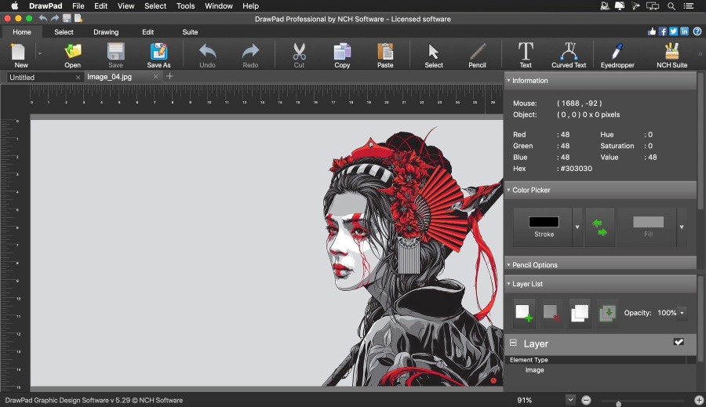Click the Save As toolbar icon
The width and height of the screenshot is (706, 407).
click(x=158, y=55)
